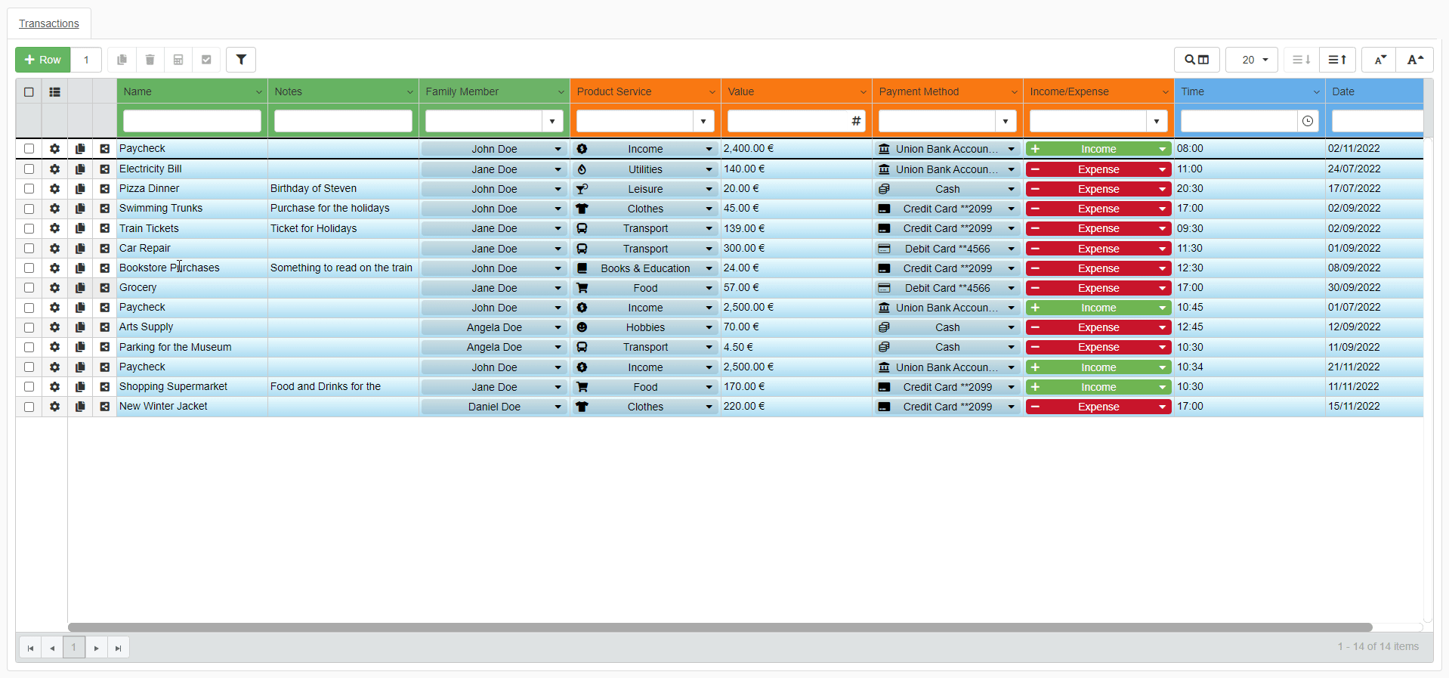Viewport: 1449px width, 678px height.
Task: Tick the checkbox for the Grocery row
Action: click(29, 288)
